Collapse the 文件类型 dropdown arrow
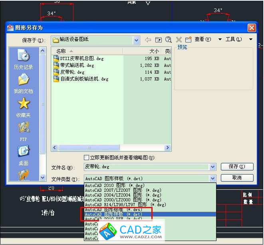 [212, 179]
